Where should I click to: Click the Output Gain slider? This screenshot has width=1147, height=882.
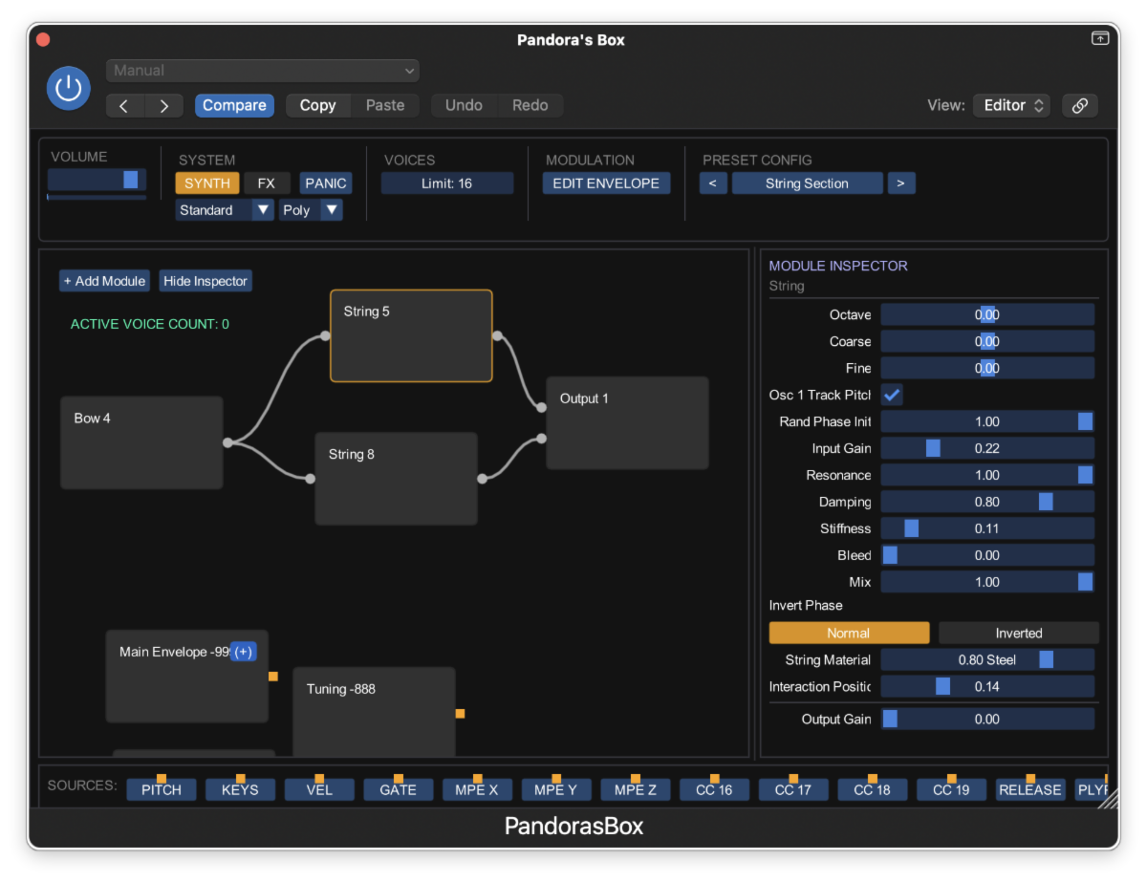point(987,719)
